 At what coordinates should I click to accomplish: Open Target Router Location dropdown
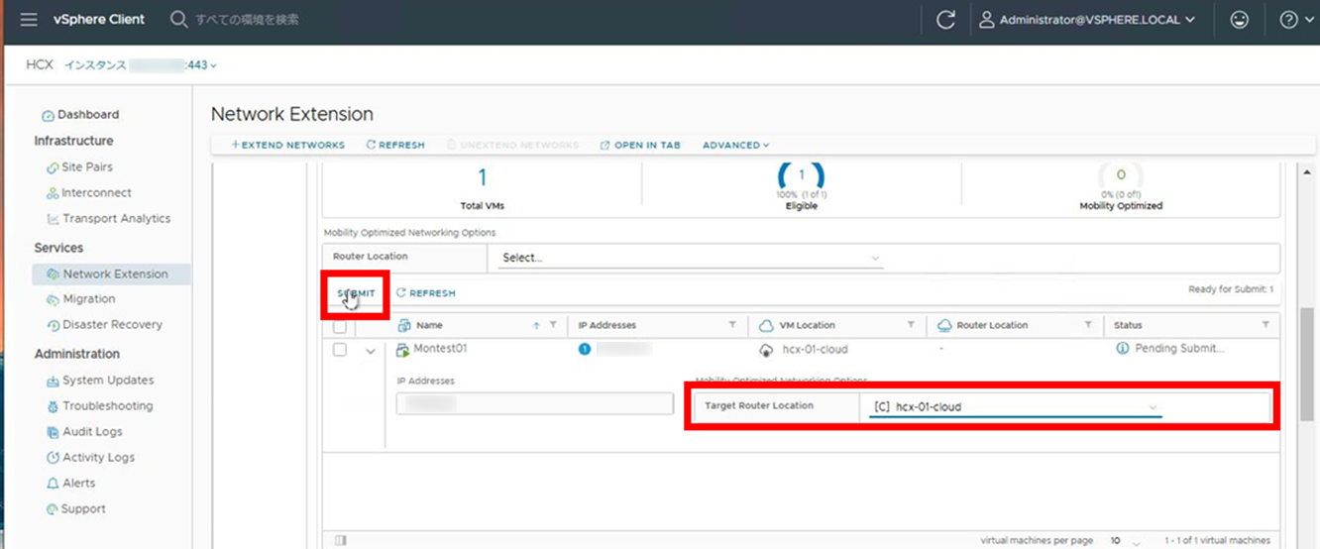tap(1015, 407)
